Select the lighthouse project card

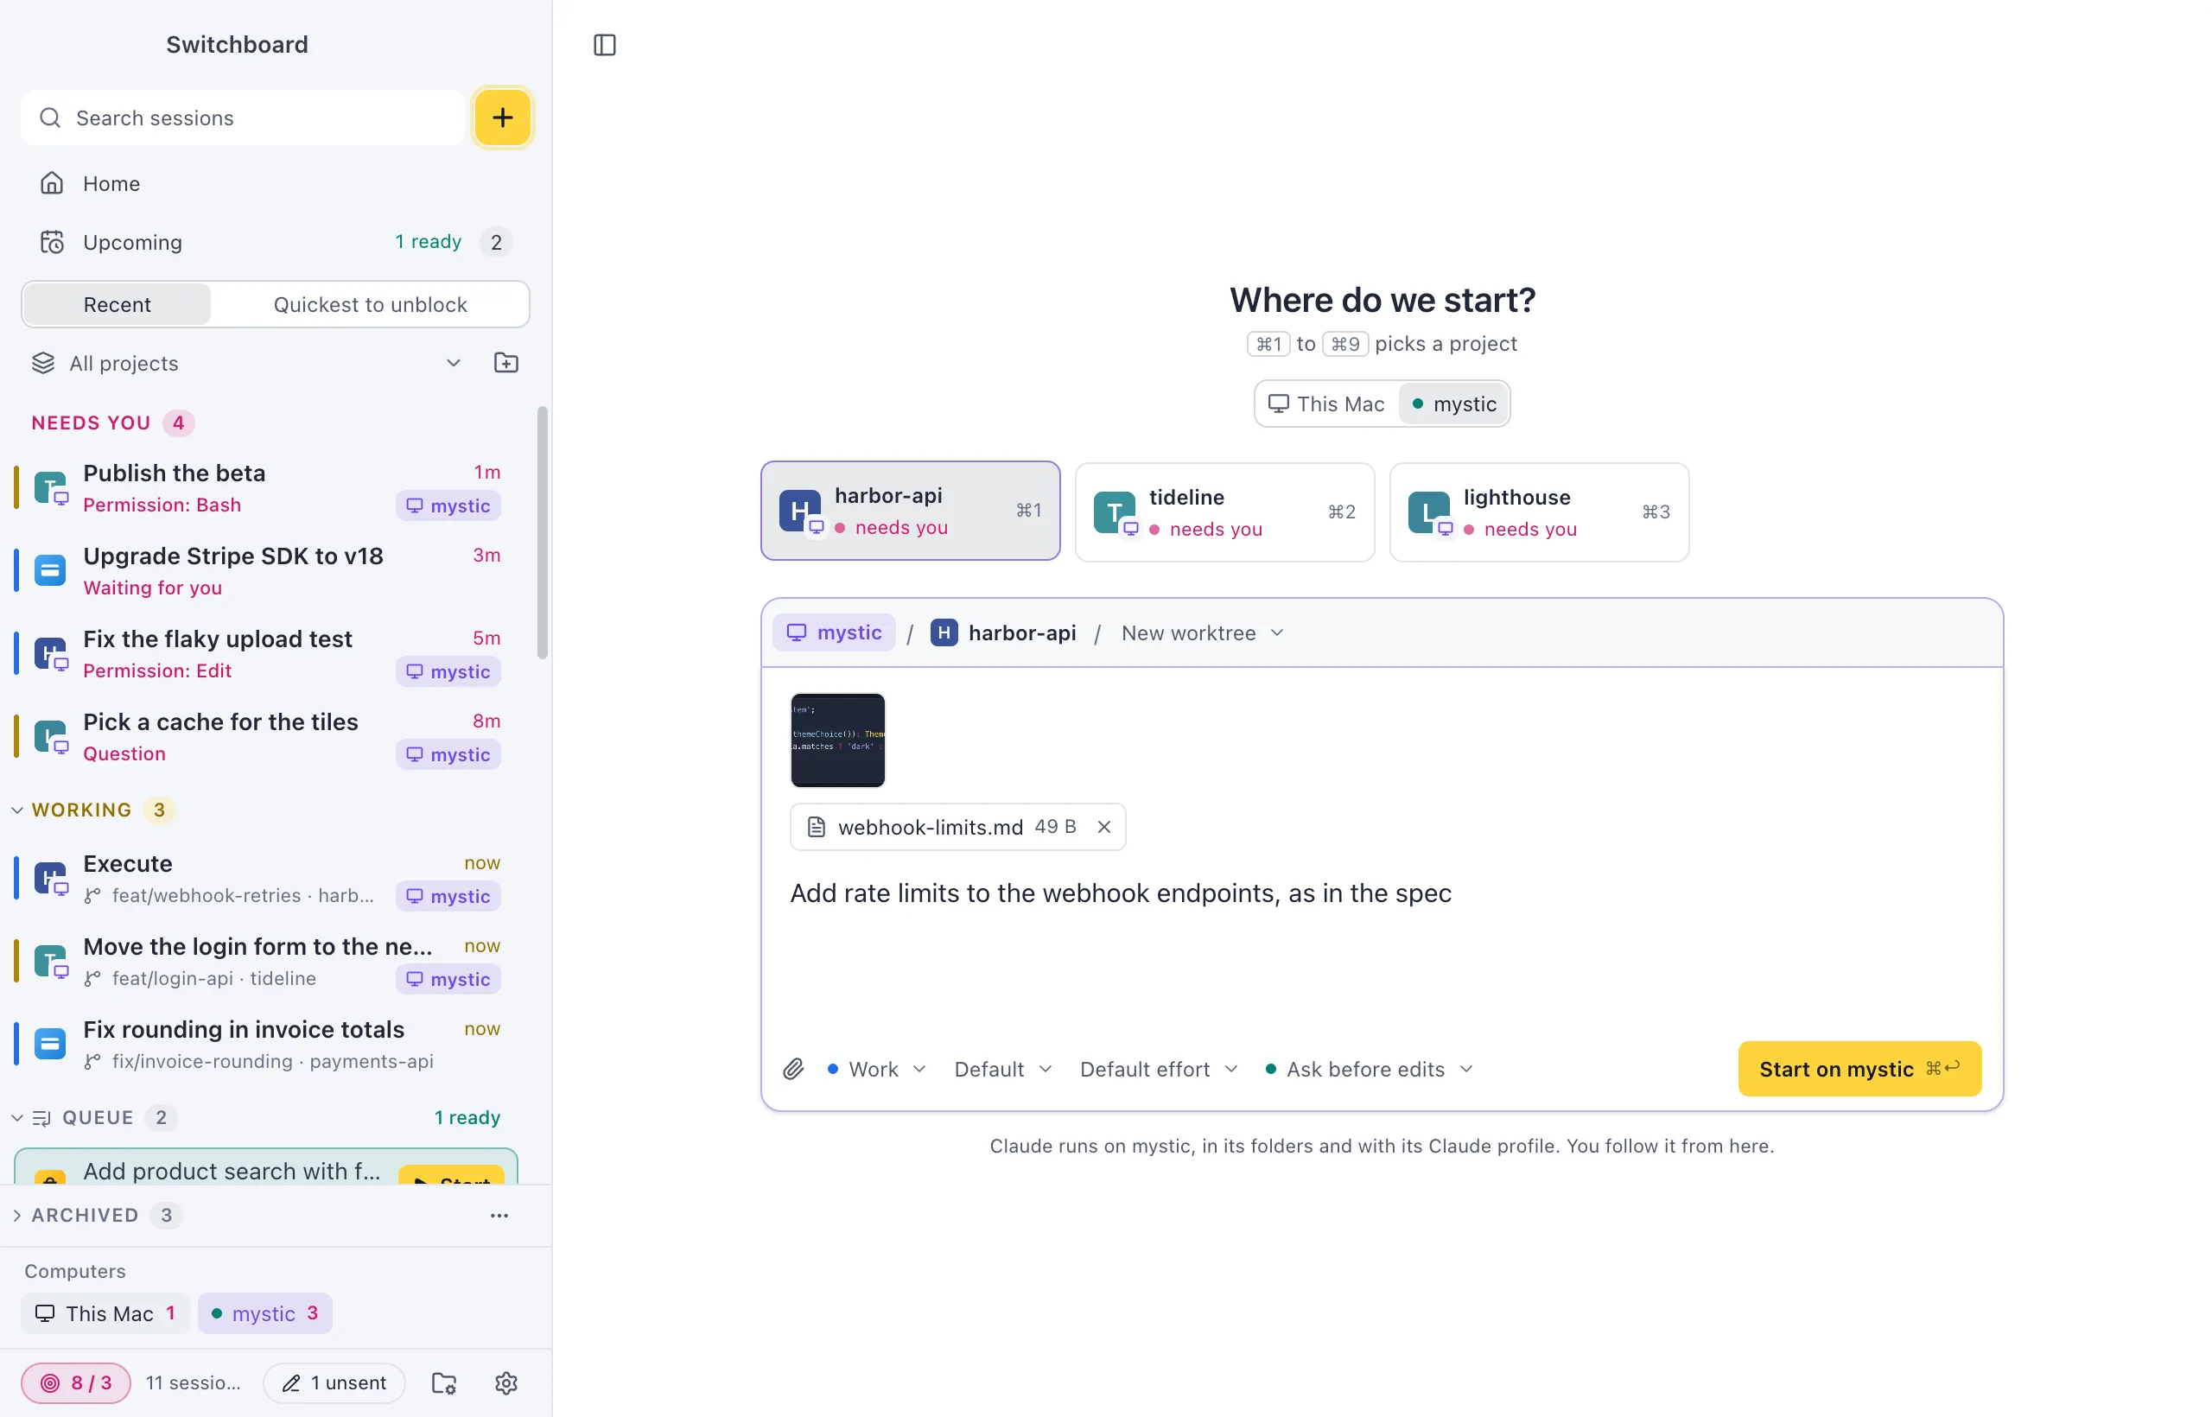point(1540,512)
